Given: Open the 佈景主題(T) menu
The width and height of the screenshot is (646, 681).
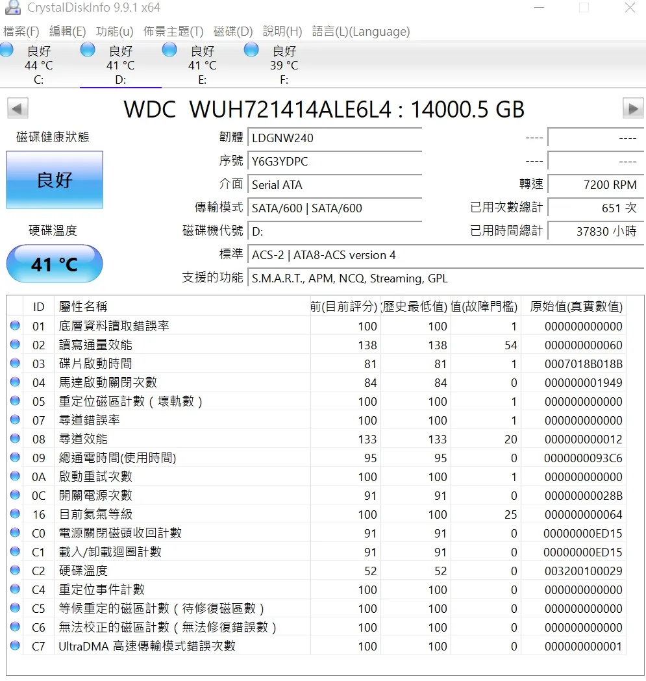Looking at the screenshot, I should [173, 31].
